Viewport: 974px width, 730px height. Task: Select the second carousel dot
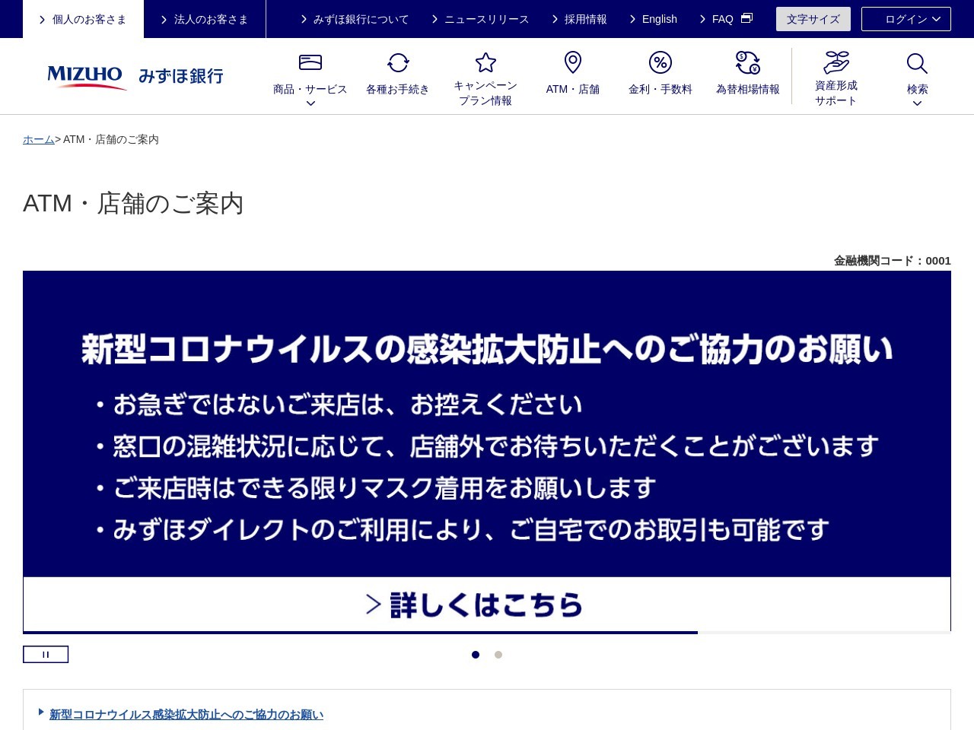(x=498, y=655)
